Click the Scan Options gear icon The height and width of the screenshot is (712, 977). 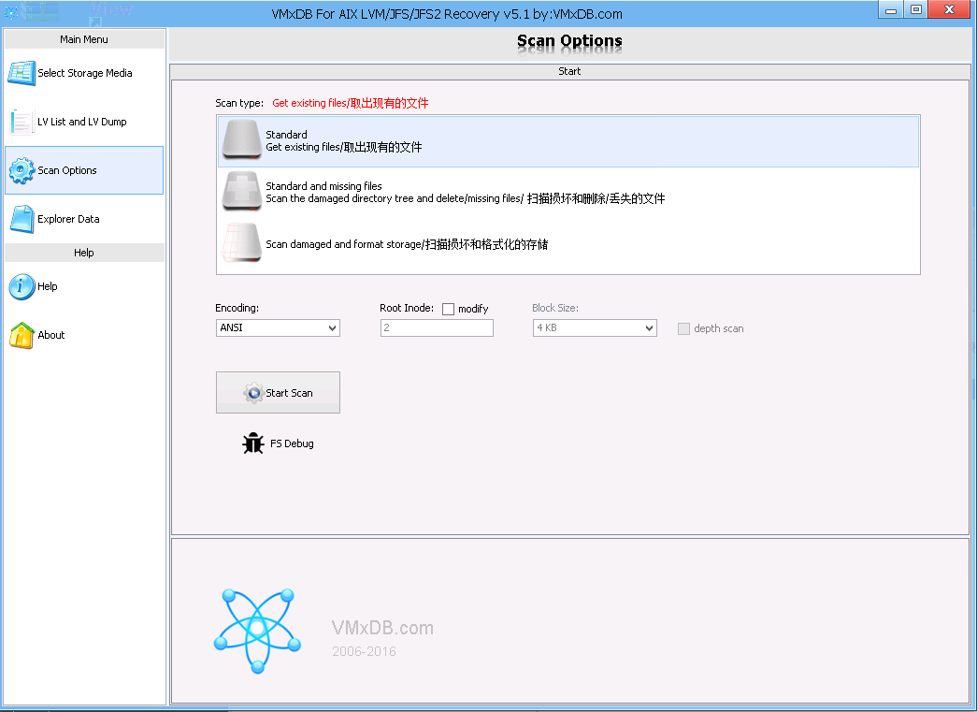point(22,170)
